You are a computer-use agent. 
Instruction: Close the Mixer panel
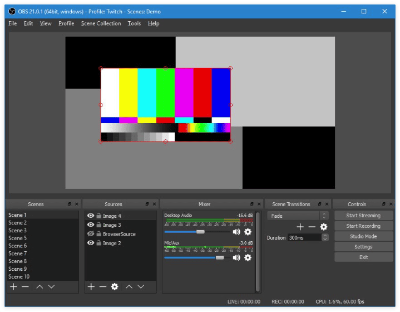(x=259, y=204)
